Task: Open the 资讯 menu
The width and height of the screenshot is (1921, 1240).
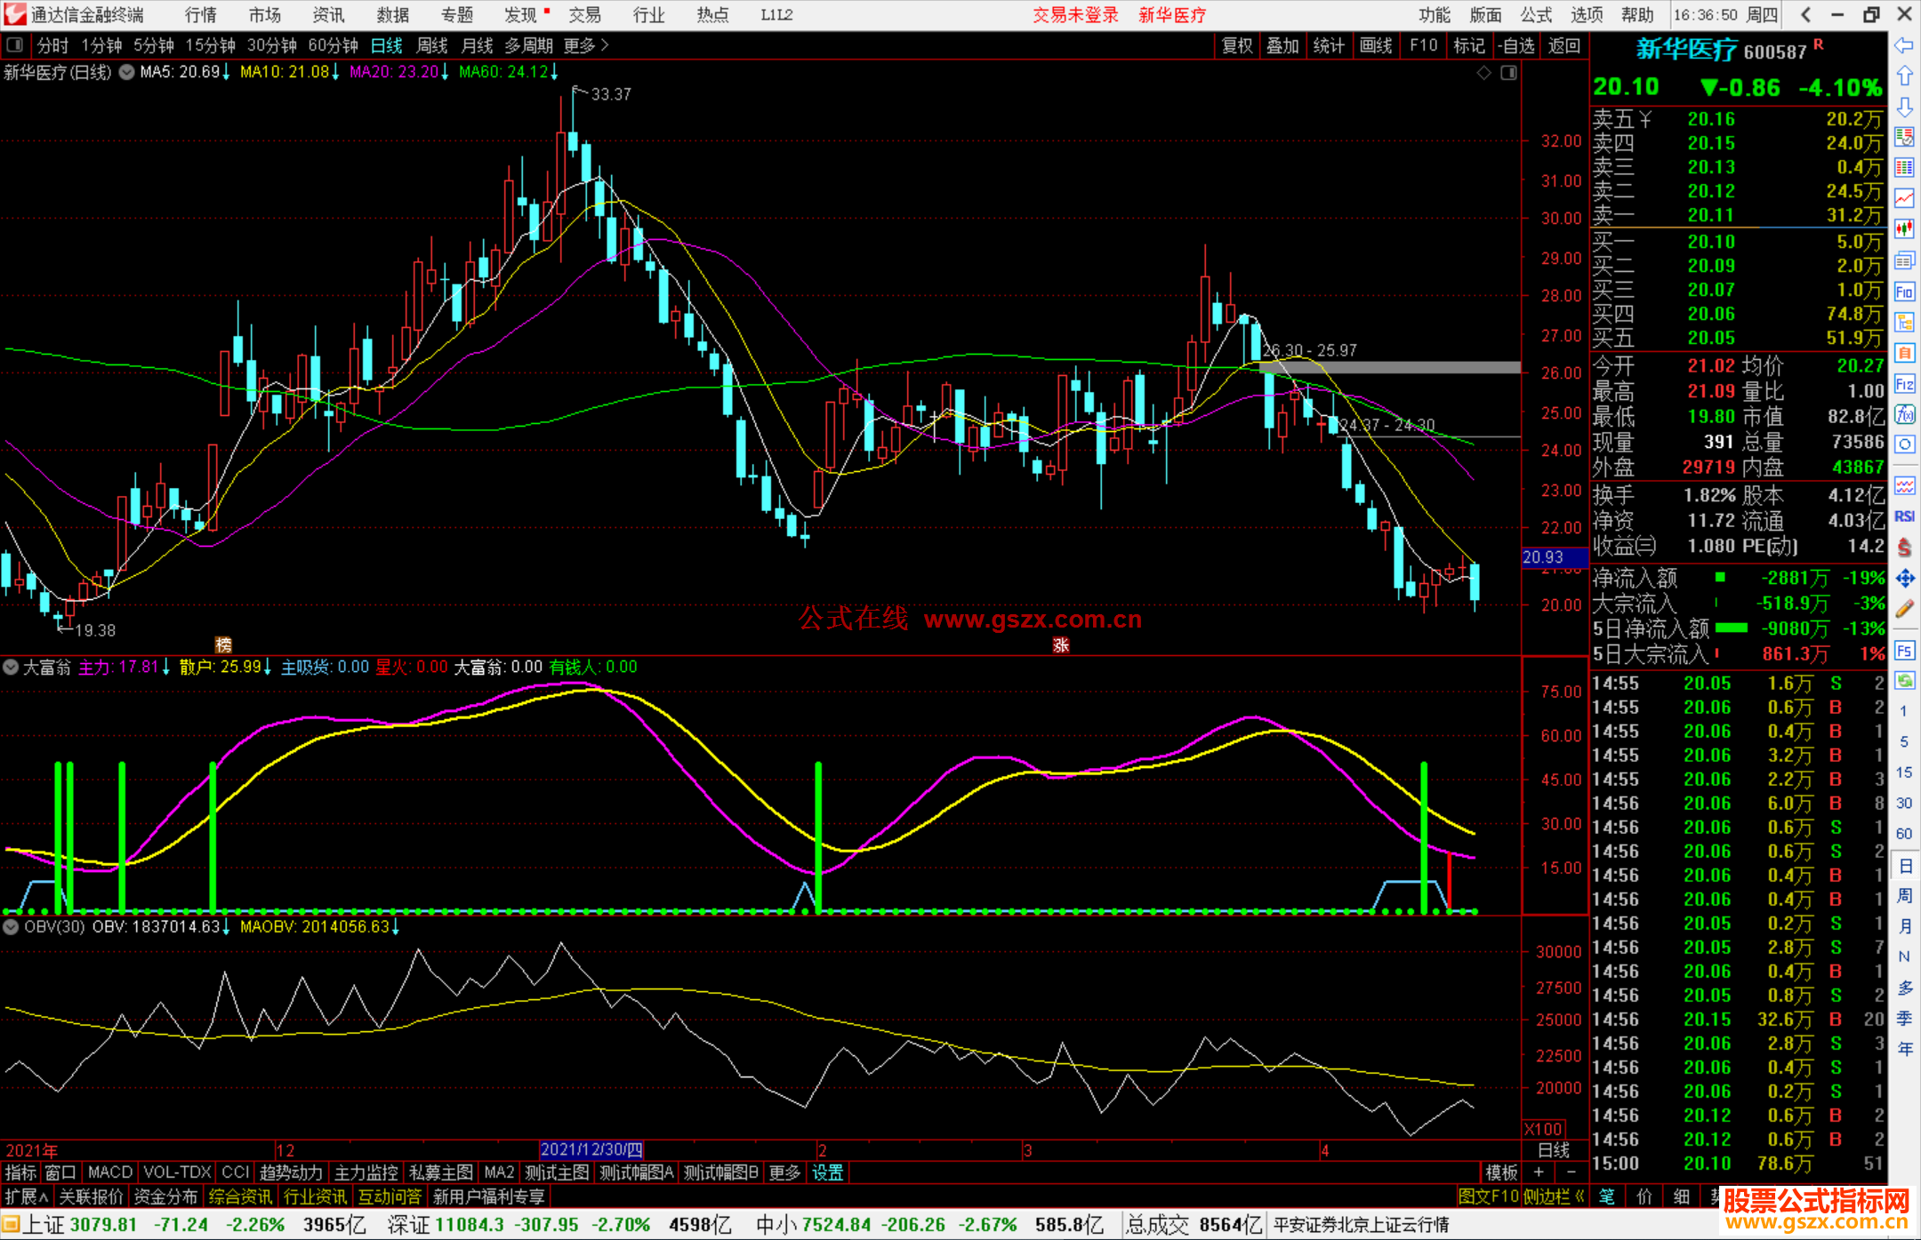Action: click(328, 15)
